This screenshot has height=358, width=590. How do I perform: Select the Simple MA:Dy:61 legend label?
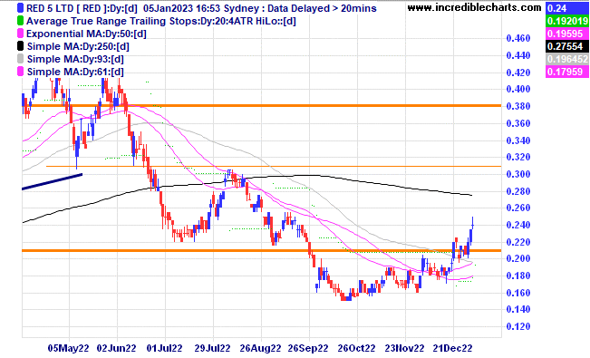pos(75,72)
